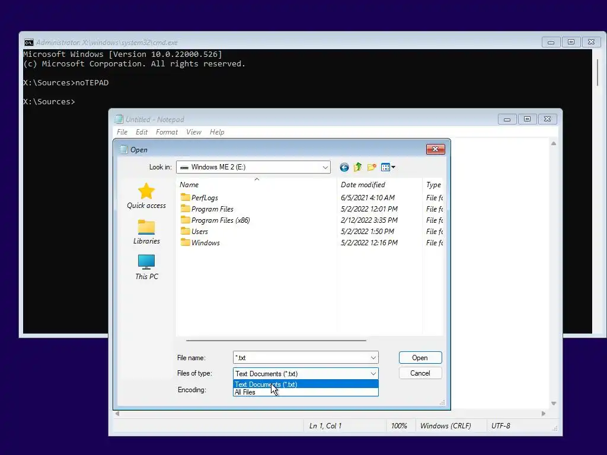Click the X:\Sources> prompt line in cmd

49,101
